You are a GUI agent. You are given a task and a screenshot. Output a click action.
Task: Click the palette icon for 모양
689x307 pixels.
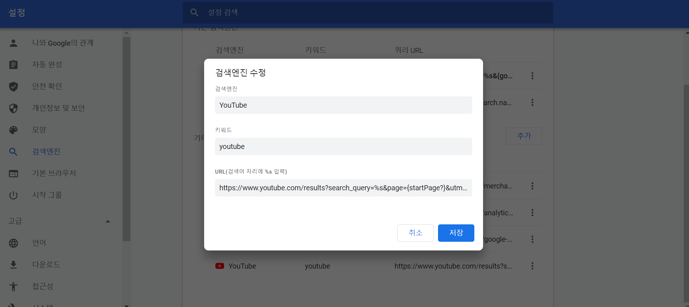[13, 130]
